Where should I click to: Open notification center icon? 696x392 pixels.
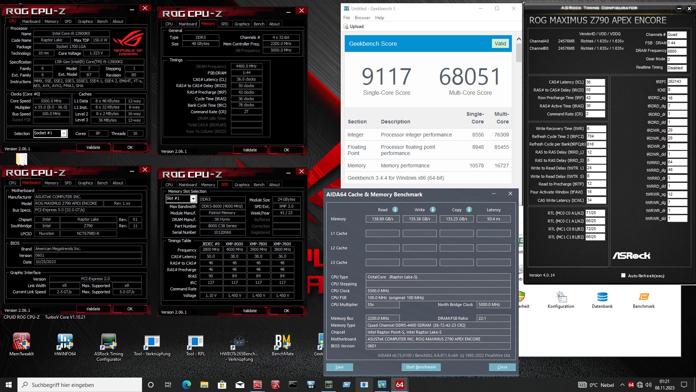pos(684,385)
